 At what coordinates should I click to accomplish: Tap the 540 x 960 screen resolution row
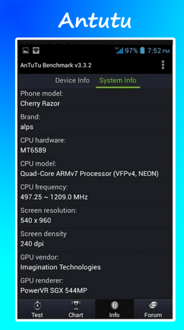click(x=95, y=215)
